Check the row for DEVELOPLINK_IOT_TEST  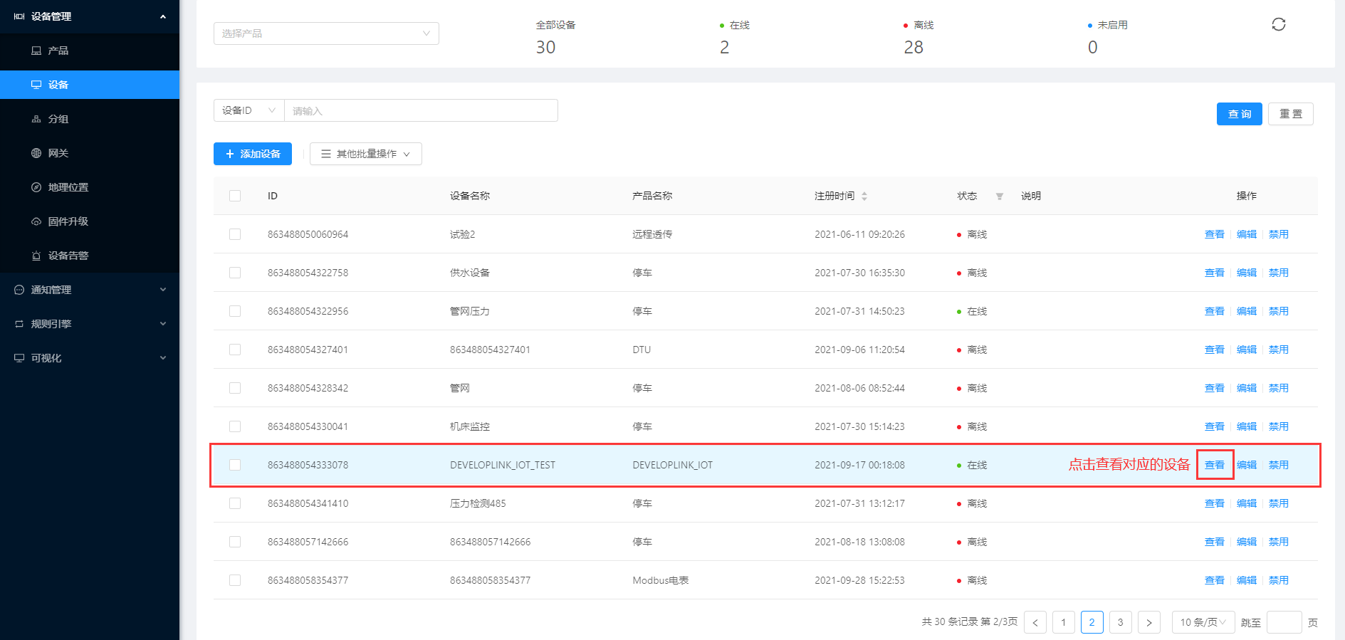click(235, 465)
